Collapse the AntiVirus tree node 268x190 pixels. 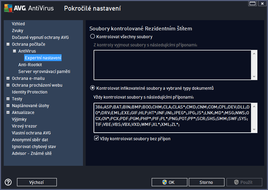tap(15, 51)
